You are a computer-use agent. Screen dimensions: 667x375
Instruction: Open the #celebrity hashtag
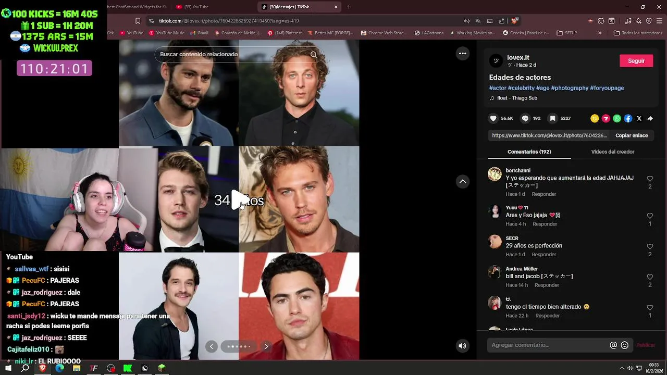click(x=521, y=88)
